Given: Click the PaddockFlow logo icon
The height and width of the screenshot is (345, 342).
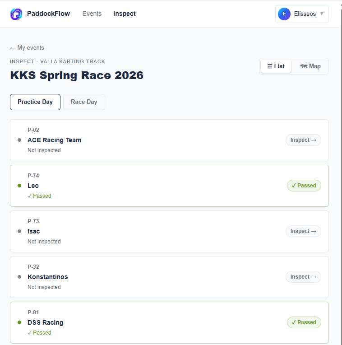Looking at the screenshot, I should coord(16,14).
